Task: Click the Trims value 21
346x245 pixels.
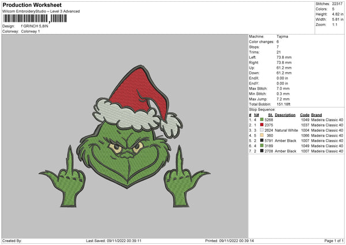Action: 279,52
